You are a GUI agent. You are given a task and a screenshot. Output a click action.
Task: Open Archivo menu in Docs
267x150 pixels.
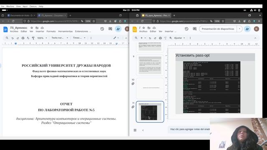(14, 32)
